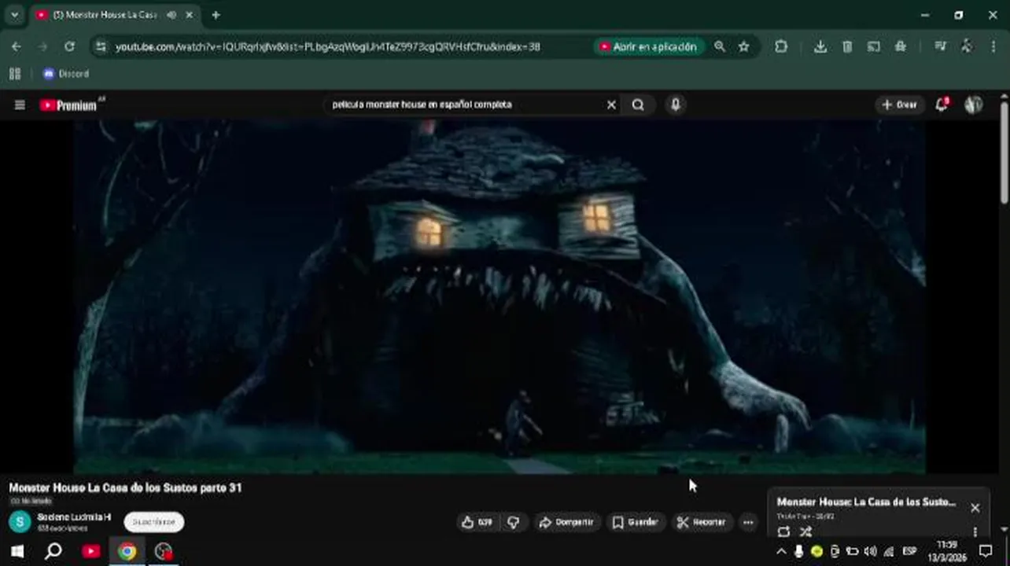The width and height of the screenshot is (1010, 566).
Task: Open the Chrome zoom magnifier icon
Action: click(x=720, y=47)
